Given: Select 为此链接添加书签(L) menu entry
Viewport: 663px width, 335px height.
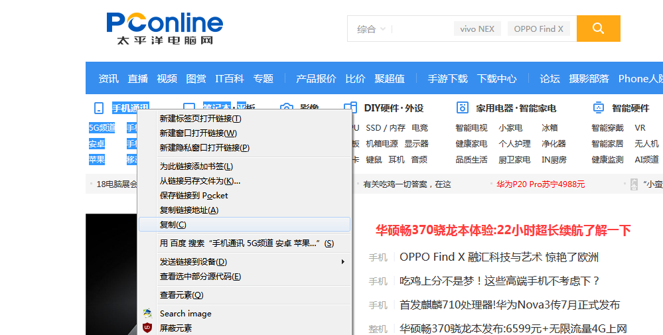Looking at the screenshot, I should (245, 167).
